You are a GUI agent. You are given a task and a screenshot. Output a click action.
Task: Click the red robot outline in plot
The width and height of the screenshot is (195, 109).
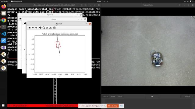58,45
